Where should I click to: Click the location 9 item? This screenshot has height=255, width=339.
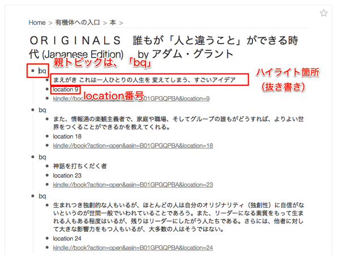66,89
